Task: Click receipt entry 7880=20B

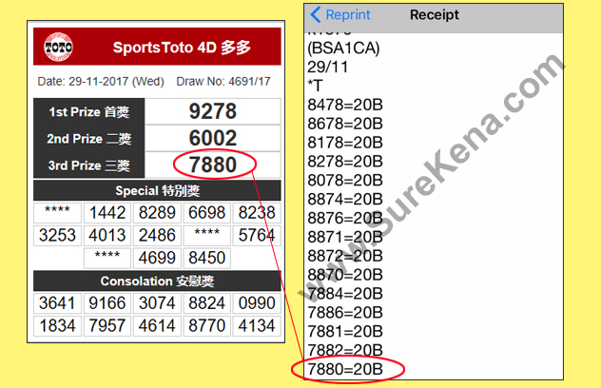Action: [x=345, y=369]
